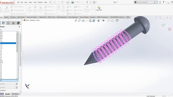Cancel thread with red X in viewport
173x97 pixels.
point(169,29)
